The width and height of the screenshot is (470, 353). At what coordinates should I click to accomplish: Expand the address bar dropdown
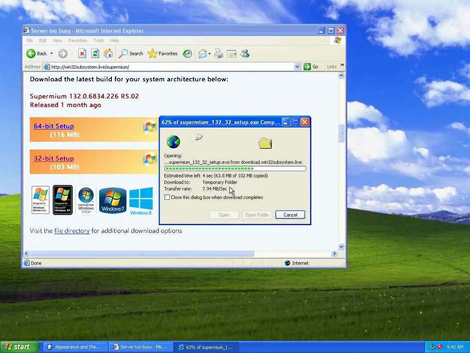point(297,67)
